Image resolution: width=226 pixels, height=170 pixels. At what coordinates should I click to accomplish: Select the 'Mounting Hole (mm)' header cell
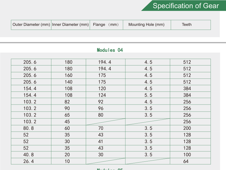click(147, 25)
